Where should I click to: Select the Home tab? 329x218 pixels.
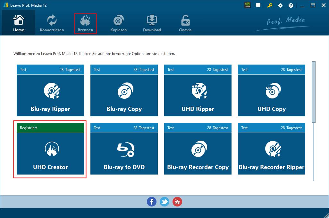click(x=19, y=24)
